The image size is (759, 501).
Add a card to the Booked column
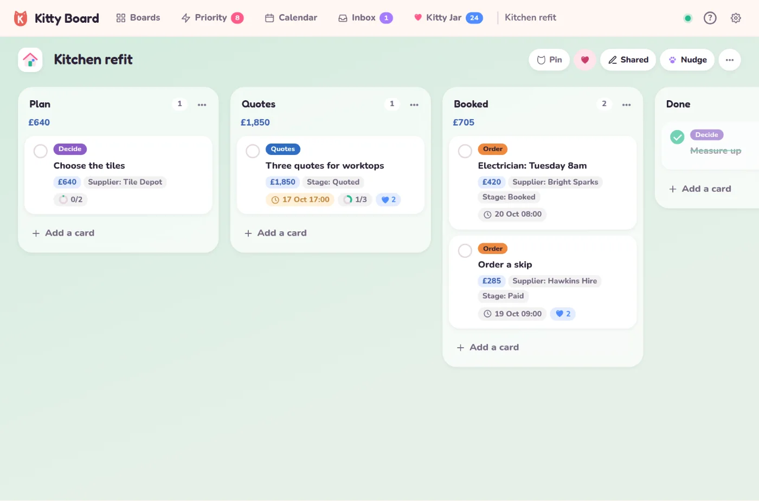(488, 347)
